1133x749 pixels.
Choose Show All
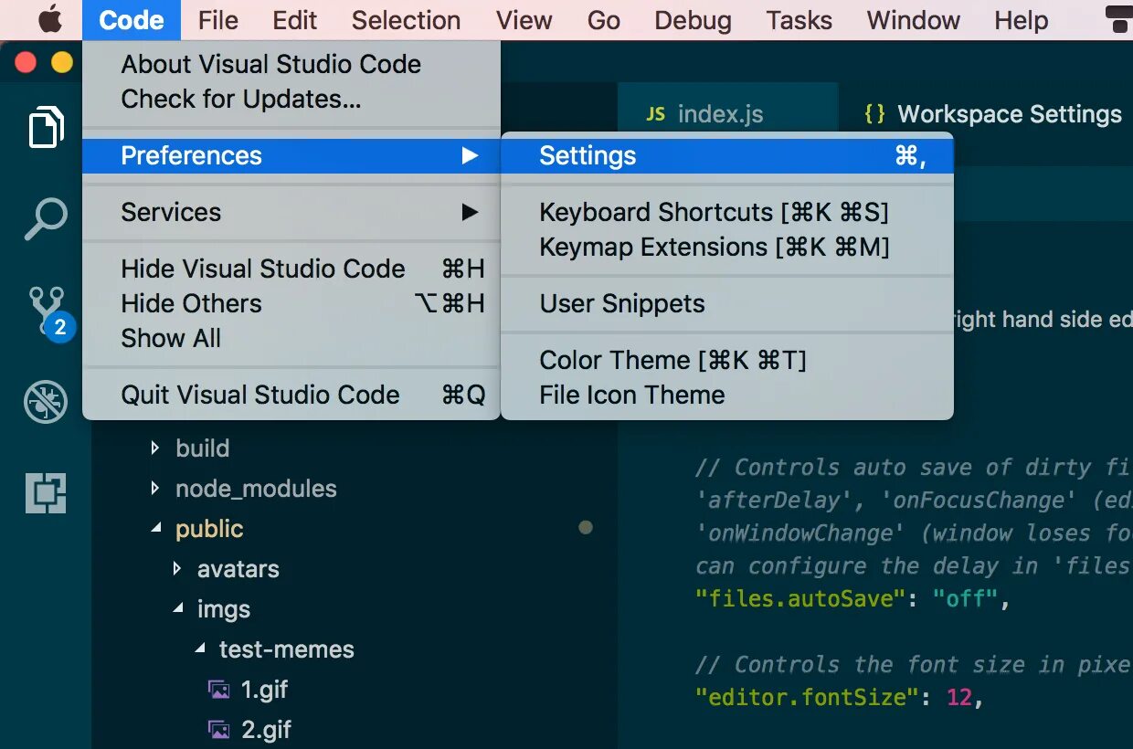coord(291,338)
